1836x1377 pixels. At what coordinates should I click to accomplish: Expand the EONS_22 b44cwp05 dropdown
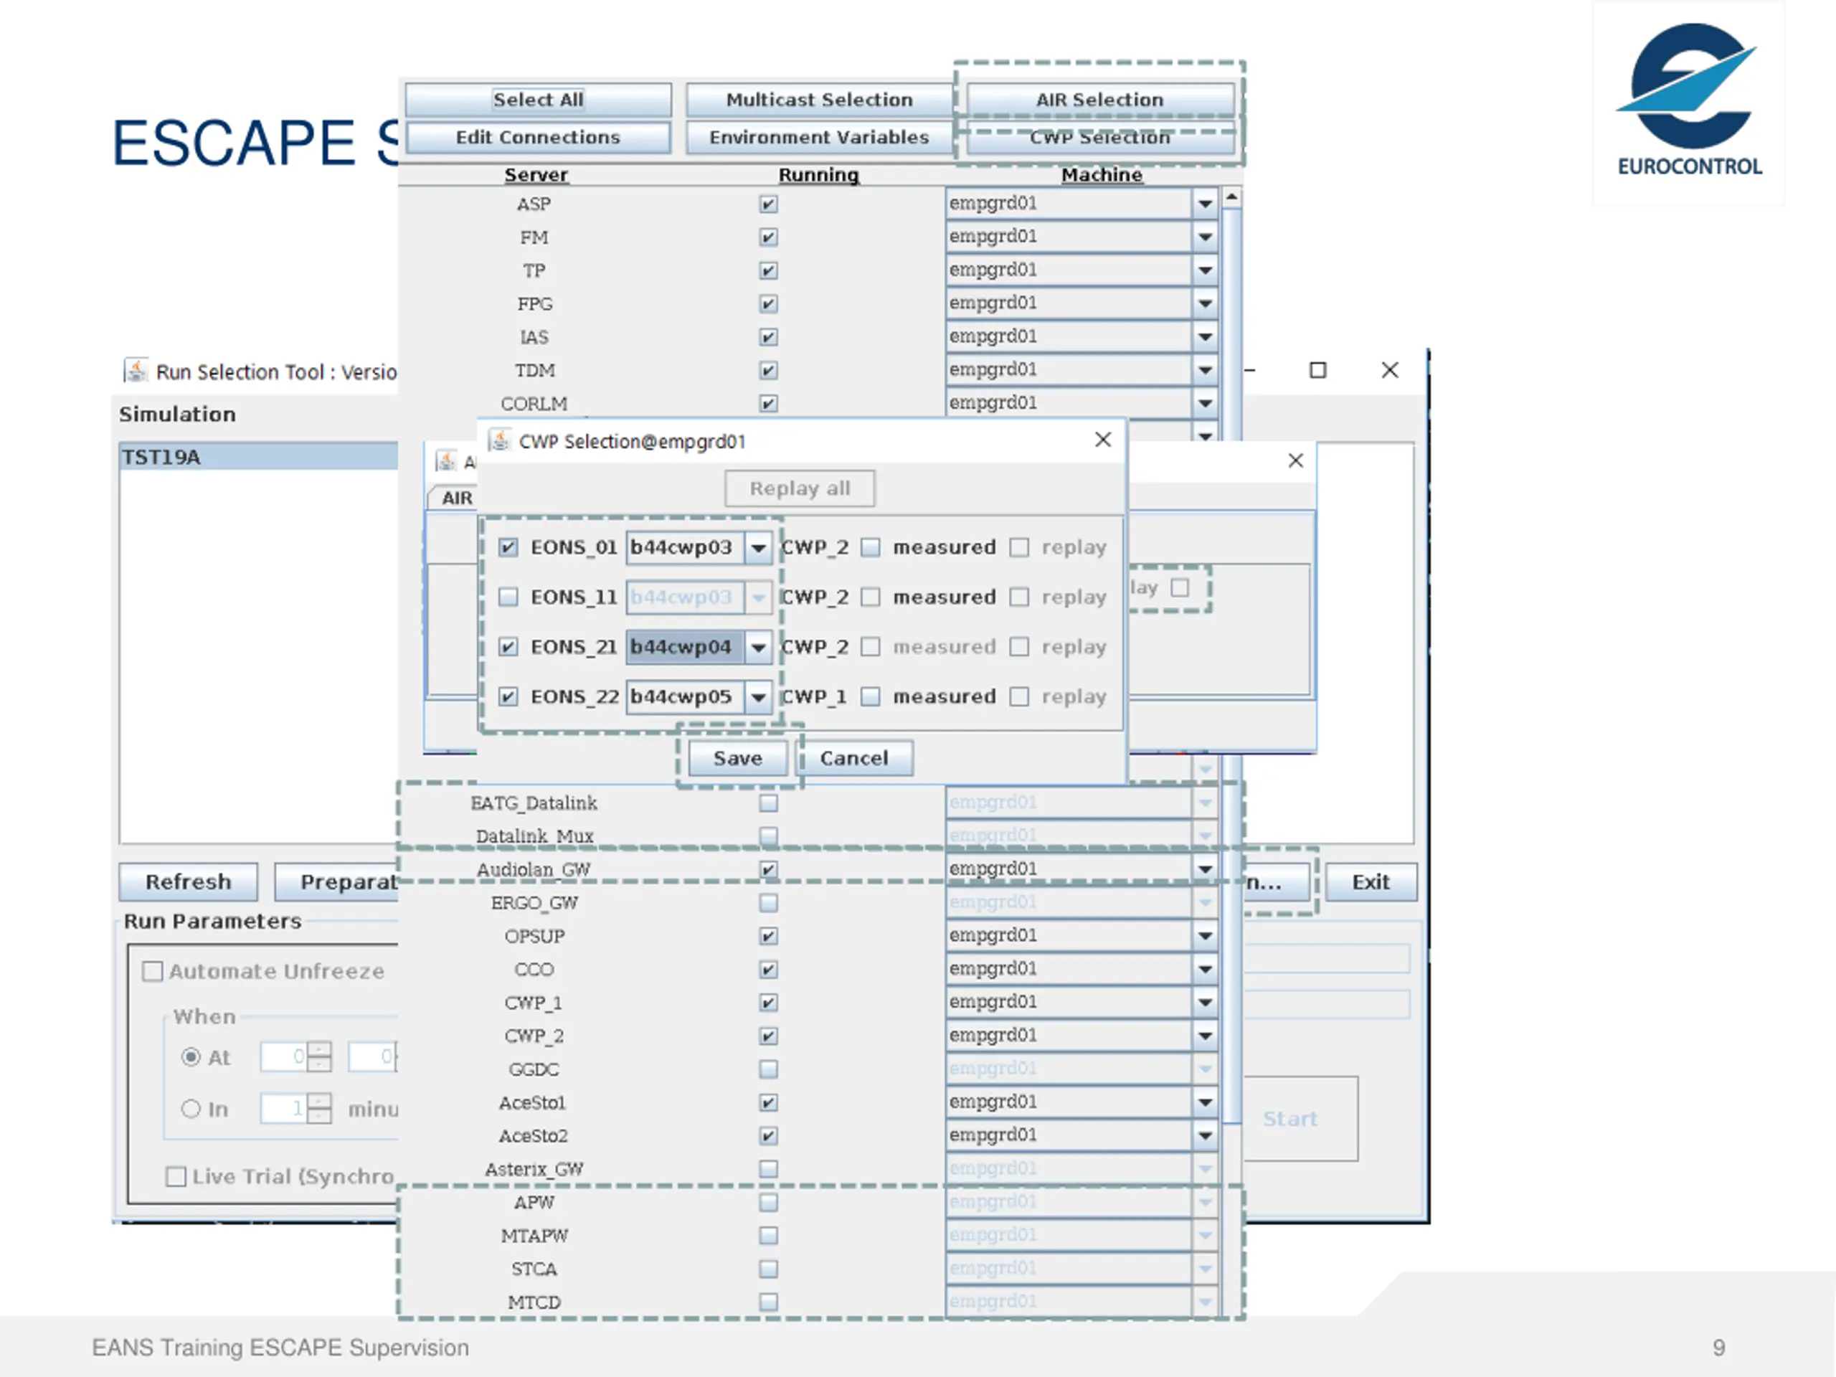758,697
